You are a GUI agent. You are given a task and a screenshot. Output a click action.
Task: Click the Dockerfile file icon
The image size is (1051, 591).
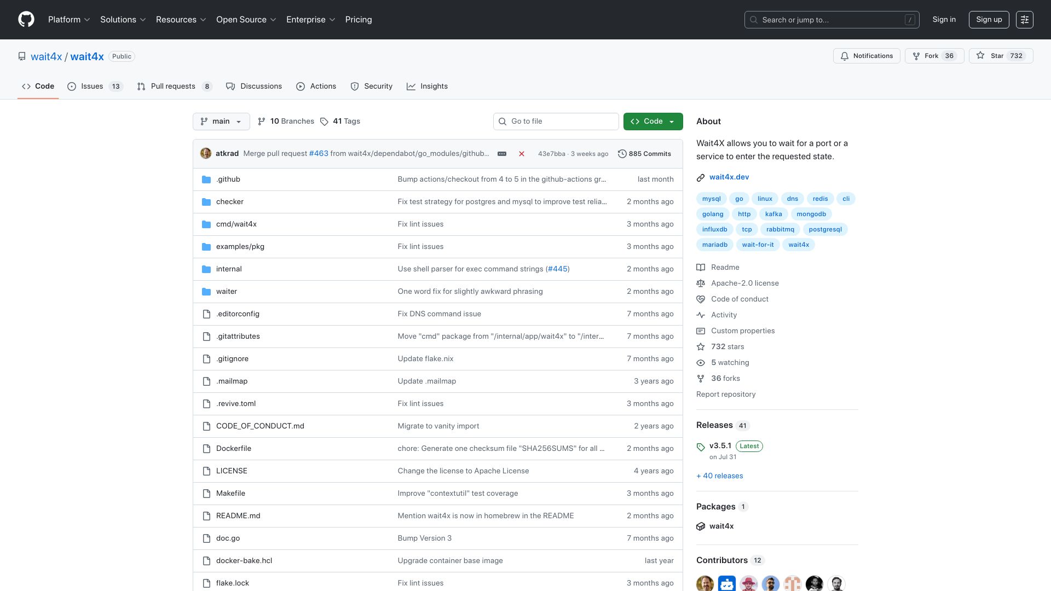[206, 449]
